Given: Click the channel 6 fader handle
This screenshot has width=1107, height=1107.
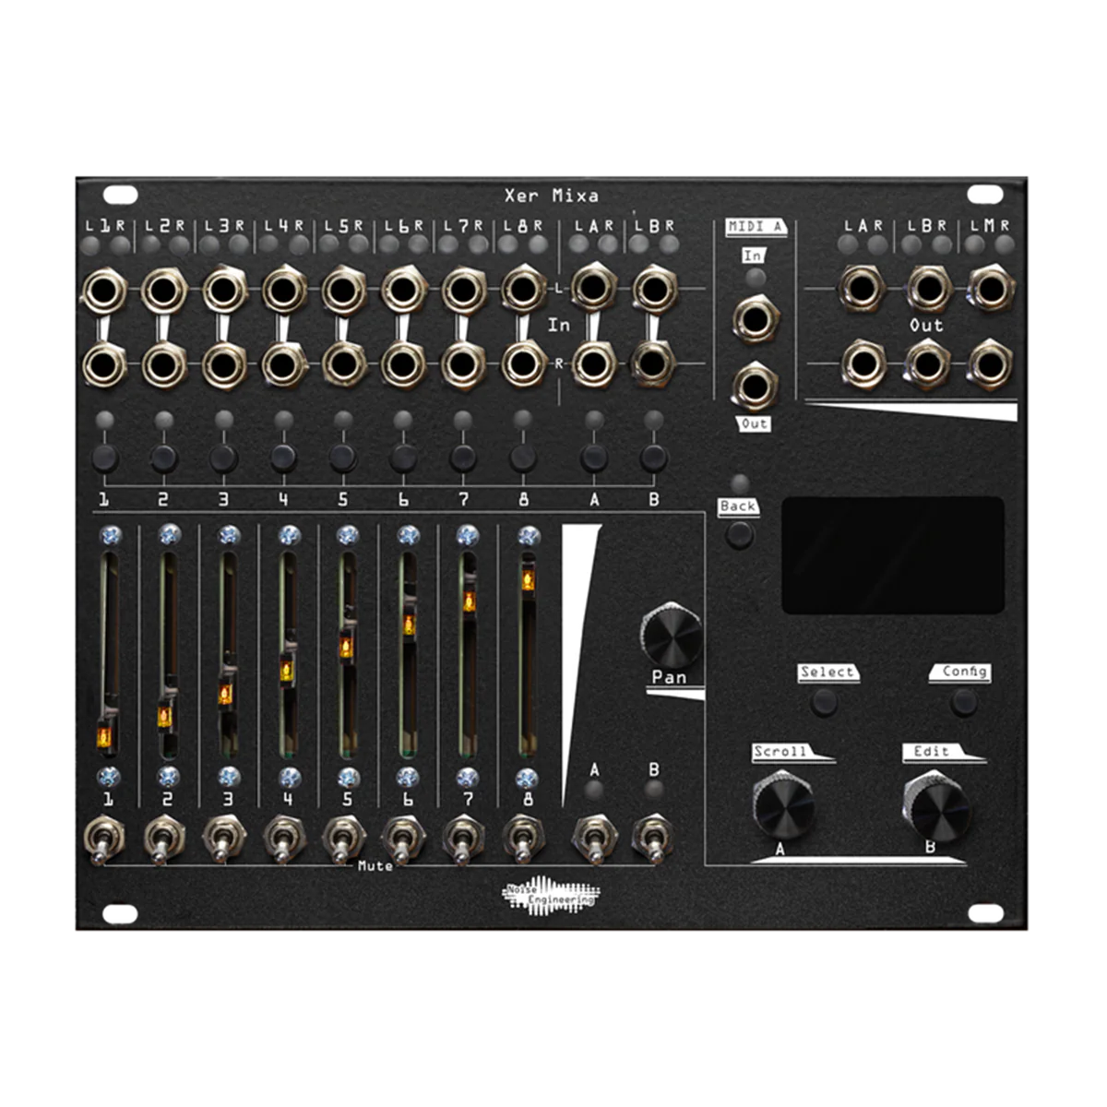Looking at the screenshot, I should point(408,625).
